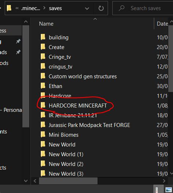Click the search magnifier icon
The width and height of the screenshot is (173, 193).
click(122, 8)
